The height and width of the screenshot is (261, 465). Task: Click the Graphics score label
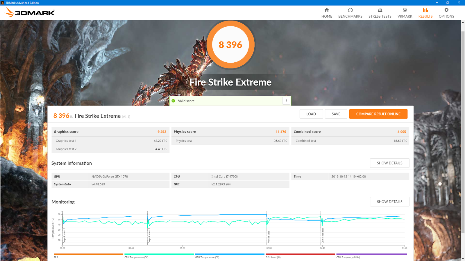click(x=66, y=132)
